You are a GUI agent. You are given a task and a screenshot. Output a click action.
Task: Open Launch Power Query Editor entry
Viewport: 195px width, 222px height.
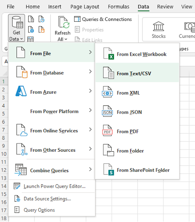(x=52, y=186)
